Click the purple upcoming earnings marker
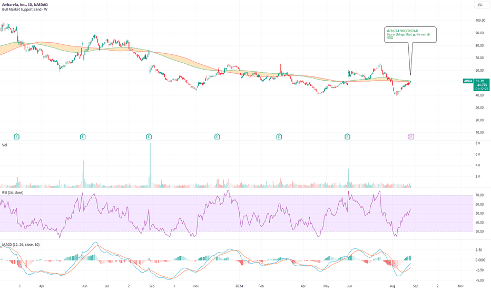Viewport: 491px width, 290px height. pyautogui.click(x=411, y=137)
